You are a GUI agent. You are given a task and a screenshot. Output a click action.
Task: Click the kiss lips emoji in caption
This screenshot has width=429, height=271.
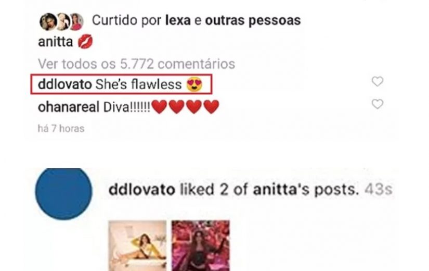[x=85, y=42]
